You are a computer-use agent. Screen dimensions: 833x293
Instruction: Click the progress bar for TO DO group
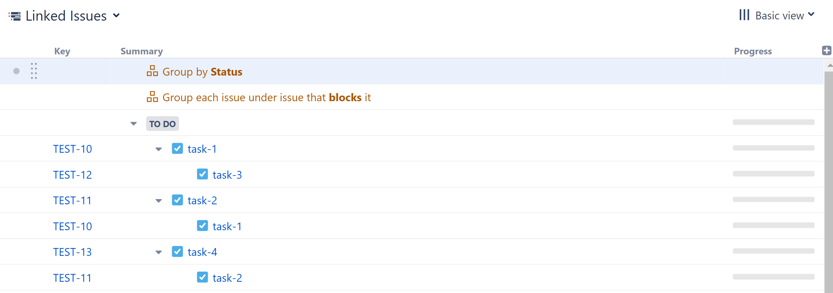[773, 122]
